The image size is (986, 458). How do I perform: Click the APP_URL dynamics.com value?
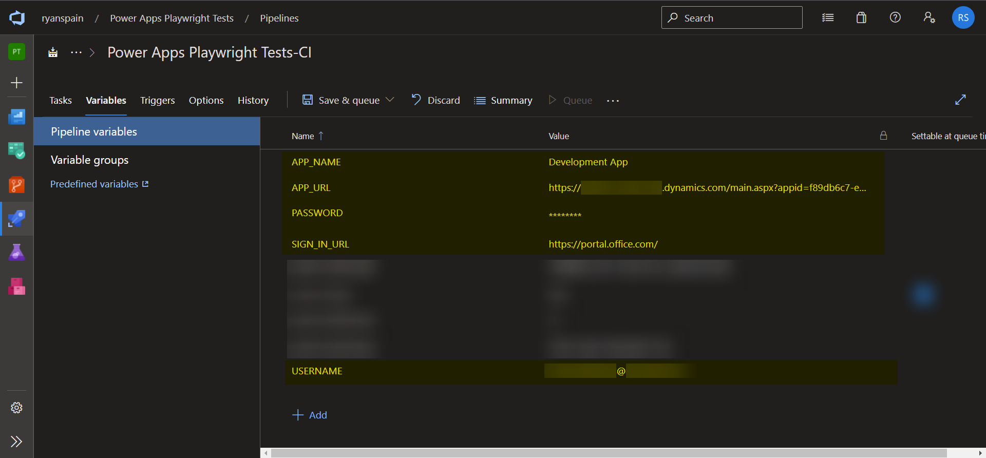click(x=707, y=188)
